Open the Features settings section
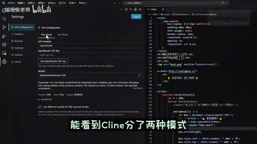 click(17, 34)
